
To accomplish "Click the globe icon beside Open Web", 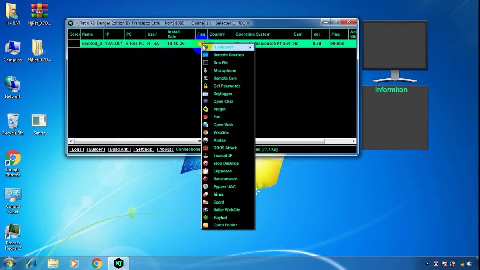I will click(x=206, y=124).
